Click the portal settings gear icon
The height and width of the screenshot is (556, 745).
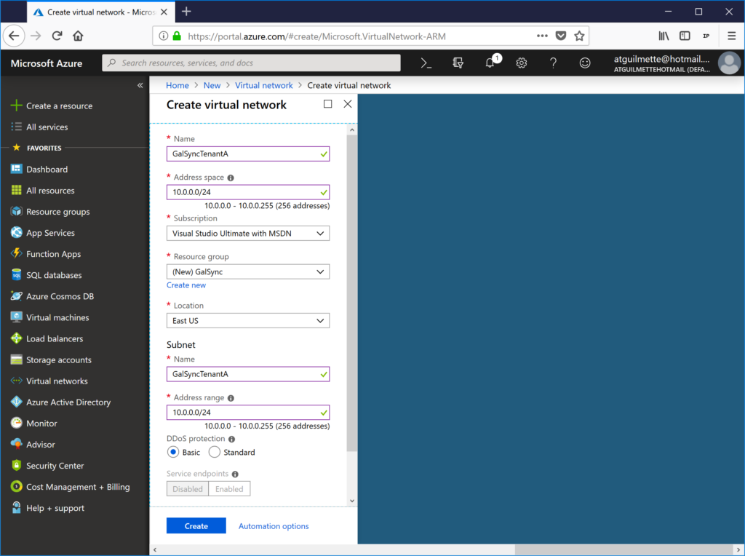[521, 63]
